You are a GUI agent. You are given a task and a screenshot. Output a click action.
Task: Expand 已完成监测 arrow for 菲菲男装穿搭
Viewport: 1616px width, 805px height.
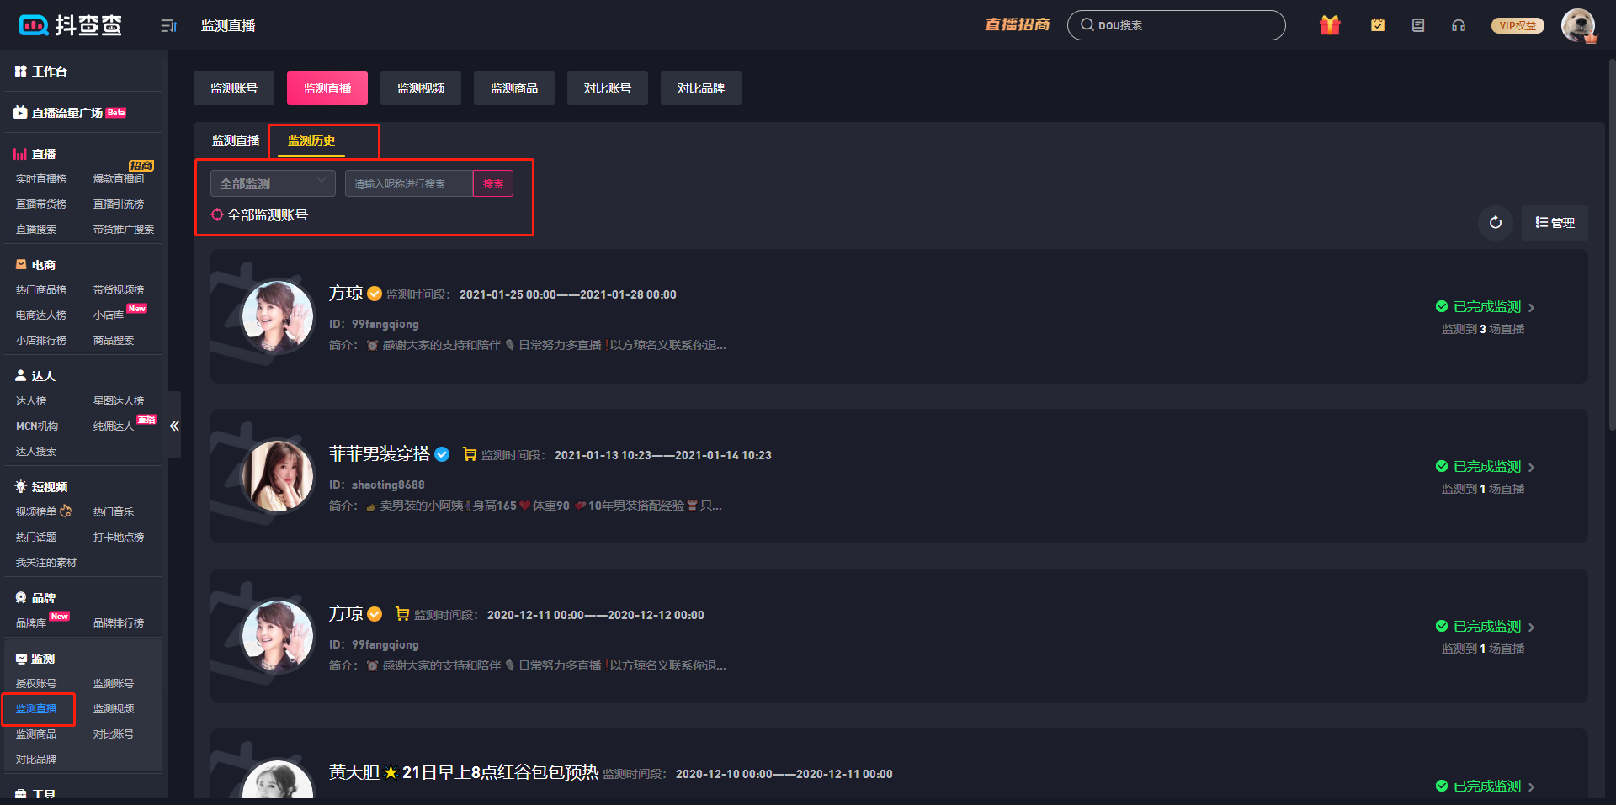[1531, 468]
